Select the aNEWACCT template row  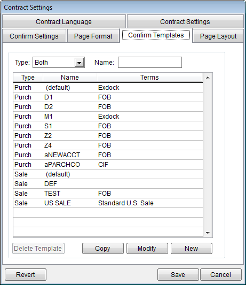coord(108,155)
